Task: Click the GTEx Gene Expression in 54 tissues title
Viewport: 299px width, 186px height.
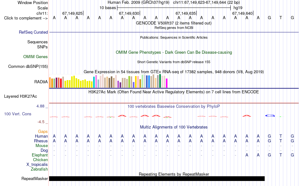Action: coord(174,72)
